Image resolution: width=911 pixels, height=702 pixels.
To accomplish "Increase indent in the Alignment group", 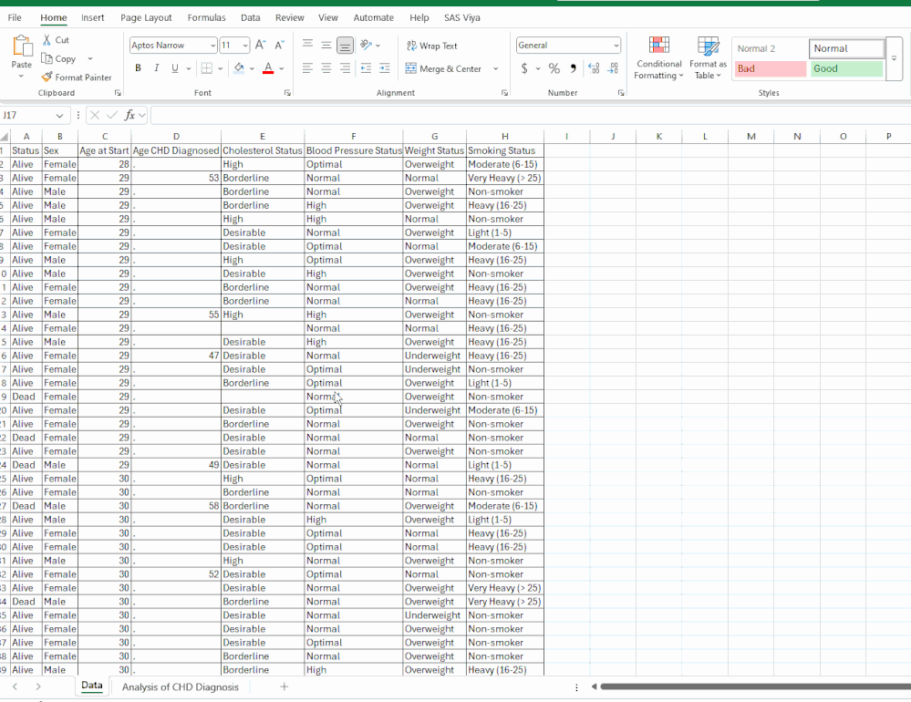I will 385,68.
